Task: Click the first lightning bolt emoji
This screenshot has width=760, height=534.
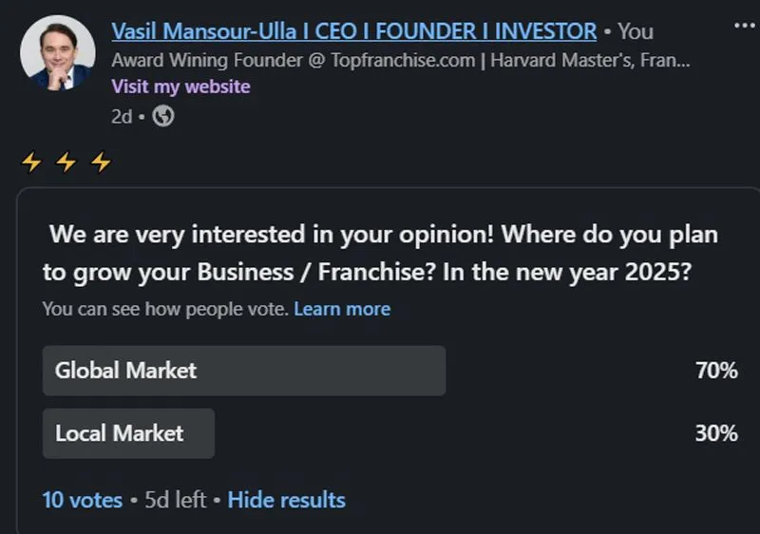Action: [x=31, y=162]
